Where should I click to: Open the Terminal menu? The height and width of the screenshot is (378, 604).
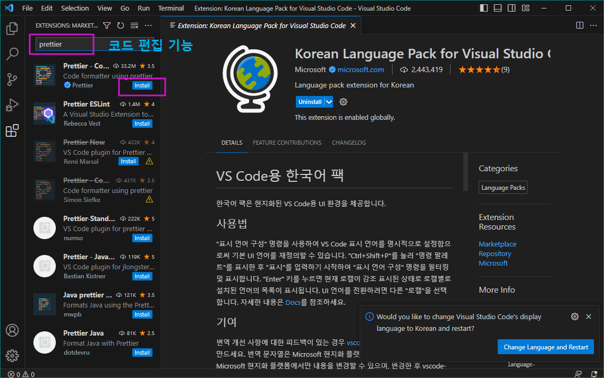click(x=171, y=8)
